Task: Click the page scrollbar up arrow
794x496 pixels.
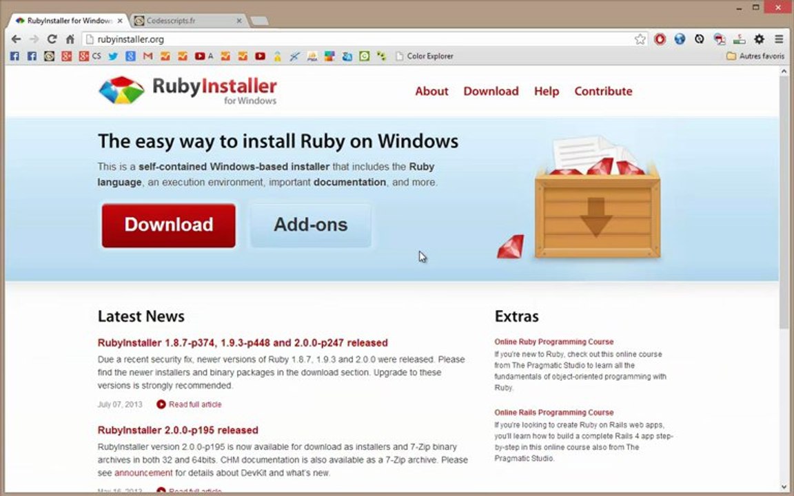Action: coord(784,72)
